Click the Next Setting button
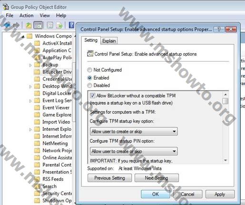 [x=157, y=178]
